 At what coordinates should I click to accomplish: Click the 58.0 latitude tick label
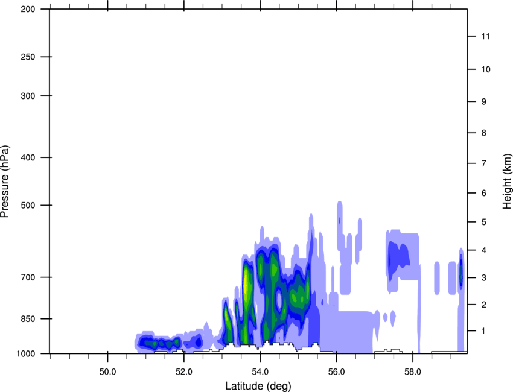[413, 372]
